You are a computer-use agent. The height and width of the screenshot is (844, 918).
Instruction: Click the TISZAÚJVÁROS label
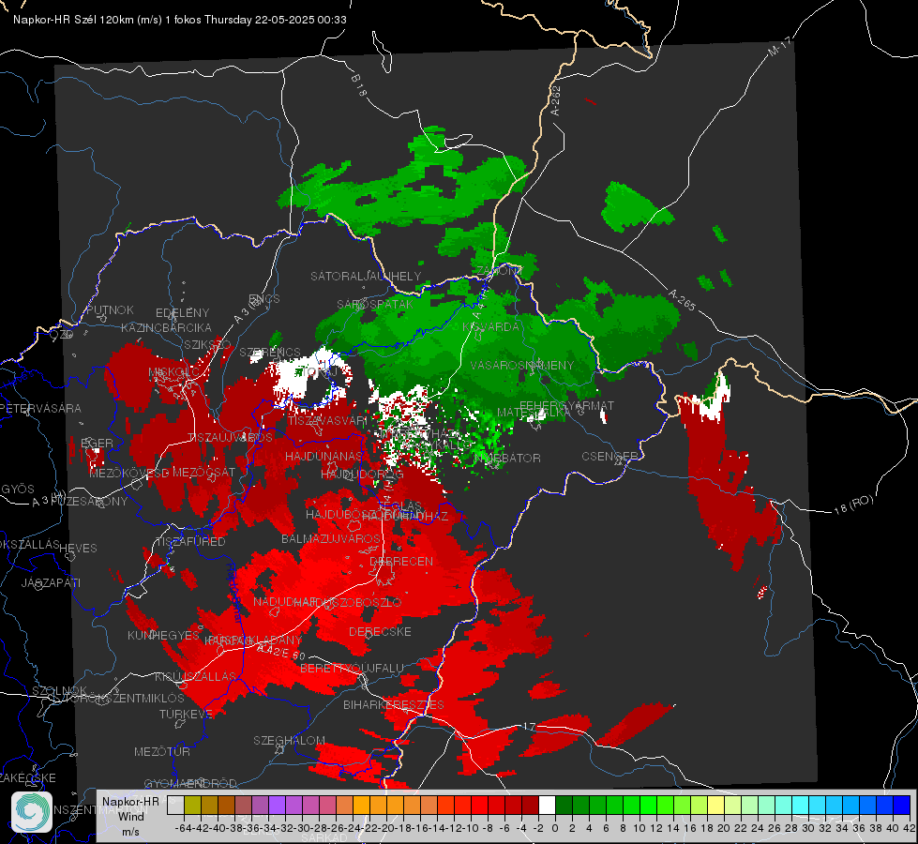coord(230,438)
